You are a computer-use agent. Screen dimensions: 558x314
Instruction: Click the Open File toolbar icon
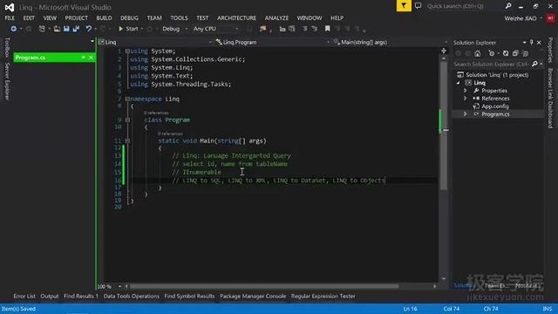tap(57, 29)
